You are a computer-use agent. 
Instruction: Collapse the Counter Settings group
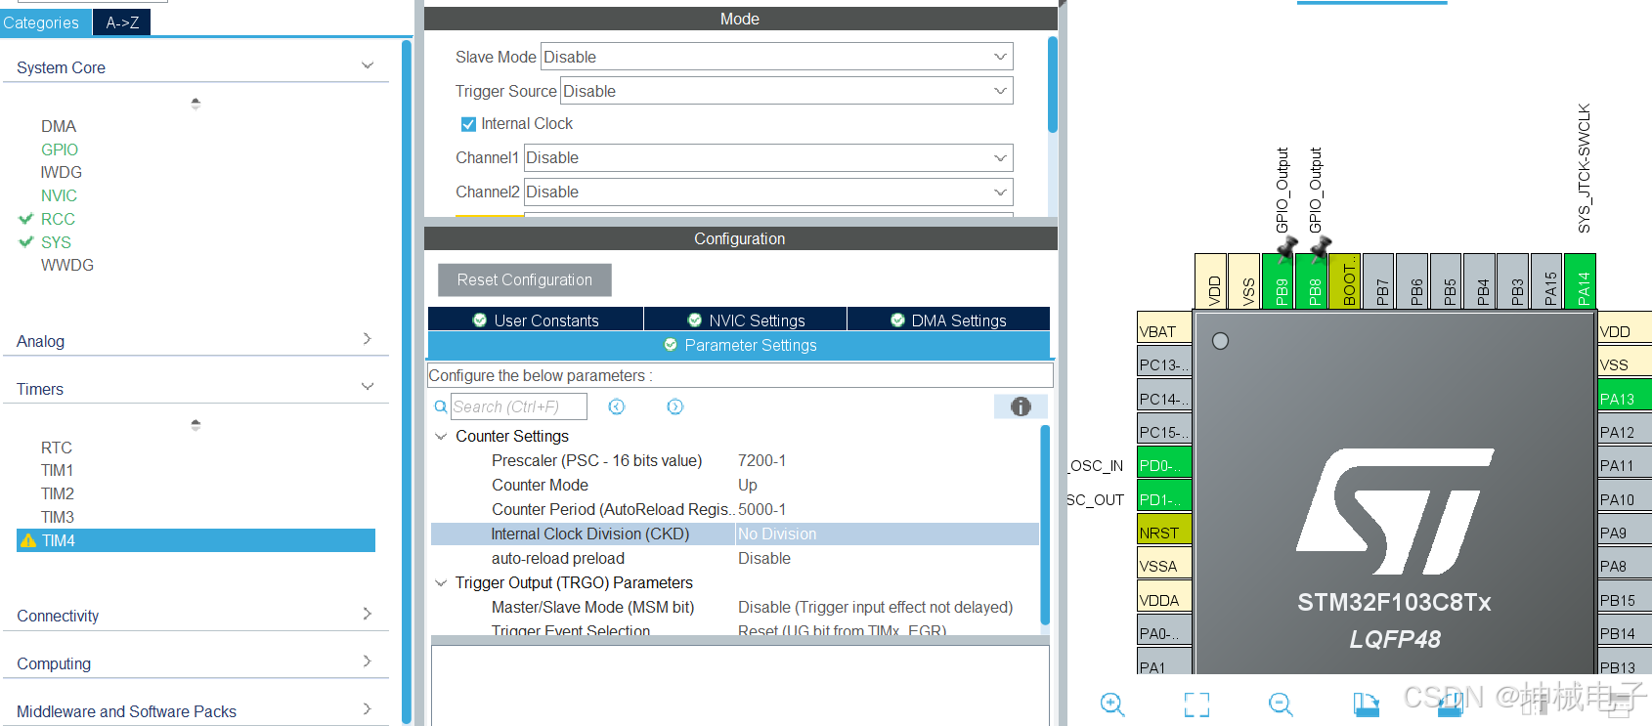tap(441, 436)
